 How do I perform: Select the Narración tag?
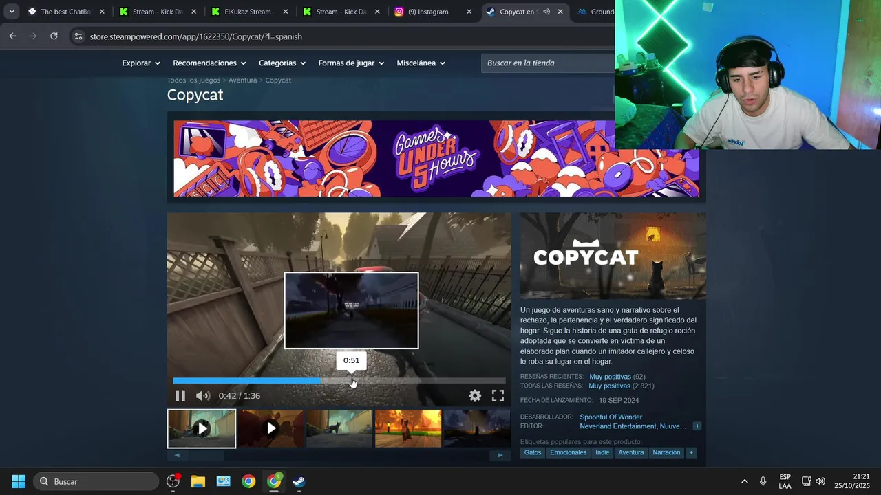coord(666,452)
